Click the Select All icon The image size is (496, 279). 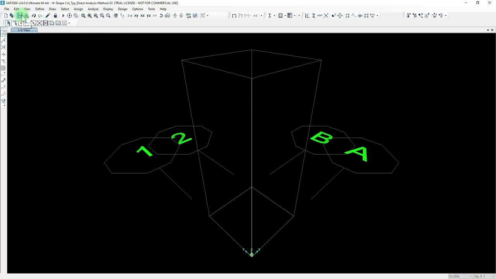click(3, 80)
